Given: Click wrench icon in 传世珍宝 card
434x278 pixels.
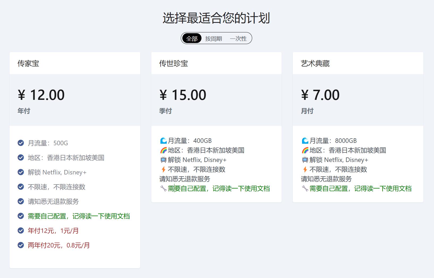Looking at the screenshot, I should 164,189.
